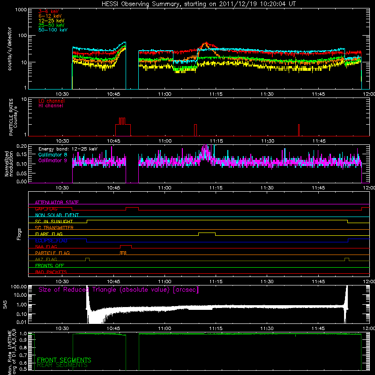Select the FRONT SEGMENTS legend label
The height and width of the screenshot is (375, 375).
(64, 360)
